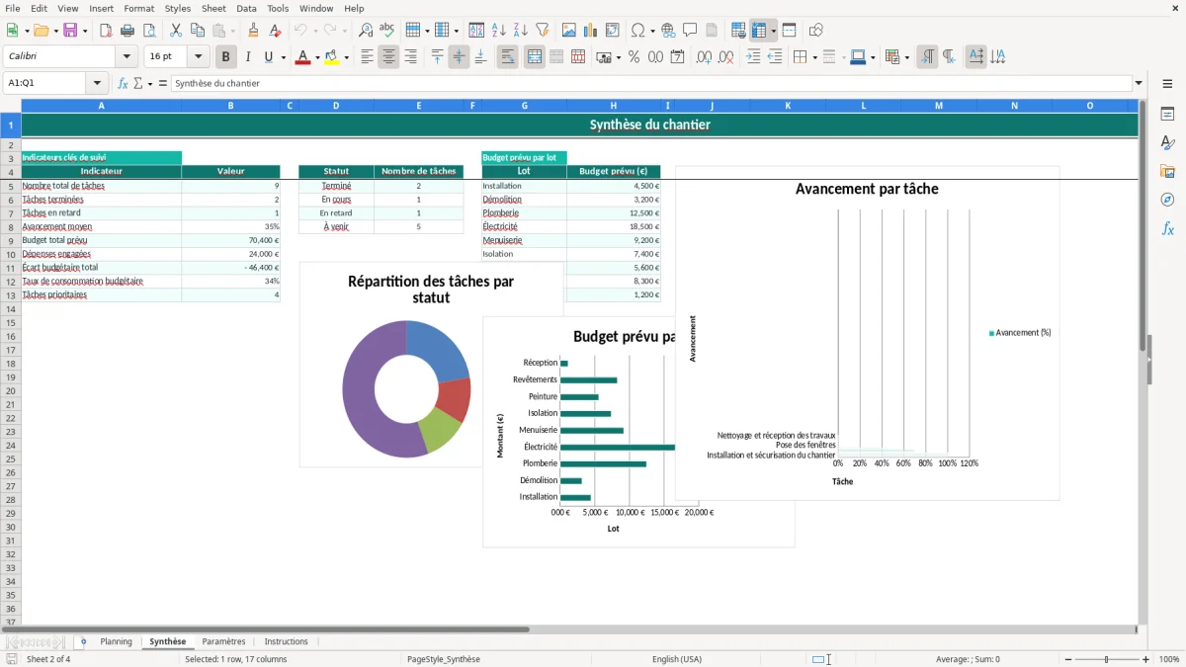Image resolution: width=1186 pixels, height=667 pixels.
Task: Toggle Wrap Text button
Action: pos(507,57)
